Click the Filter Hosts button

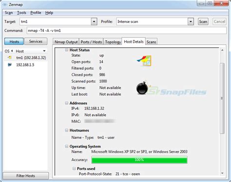click(26, 176)
